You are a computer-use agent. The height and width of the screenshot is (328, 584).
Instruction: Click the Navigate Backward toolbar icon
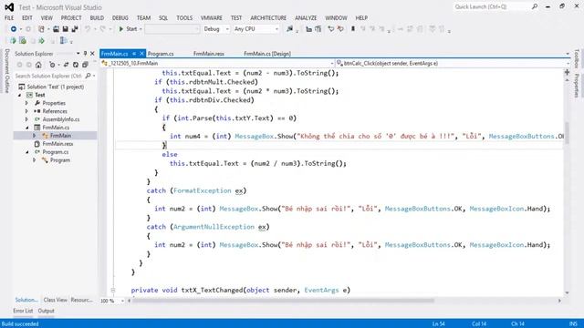[14, 28]
